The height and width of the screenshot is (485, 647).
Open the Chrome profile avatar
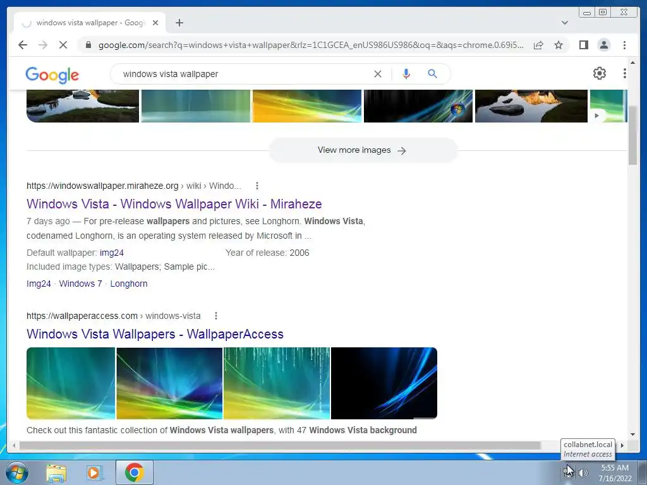(603, 45)
